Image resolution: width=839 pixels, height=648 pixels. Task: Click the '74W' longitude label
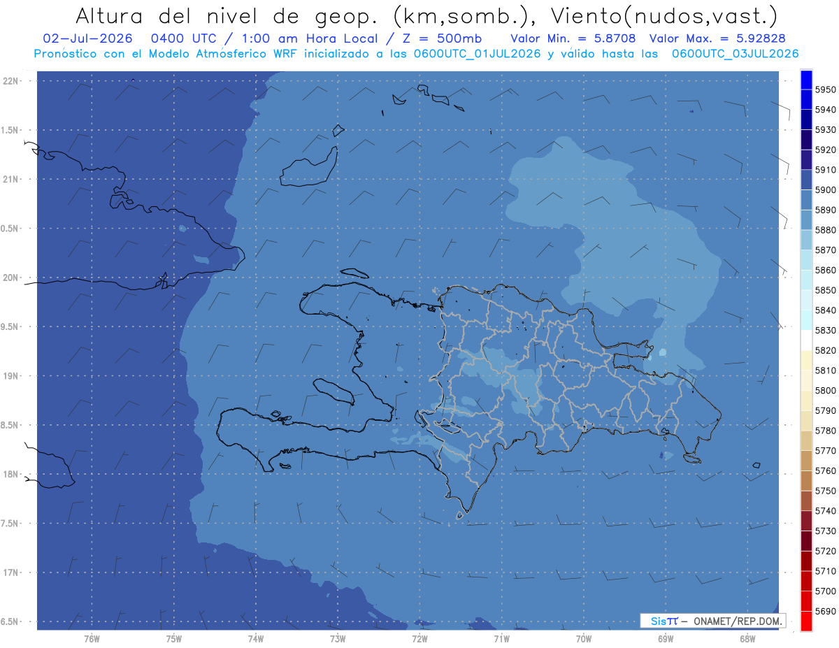coord(256,639)
